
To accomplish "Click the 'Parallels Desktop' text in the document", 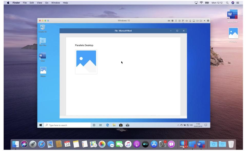I will point(84,45).
